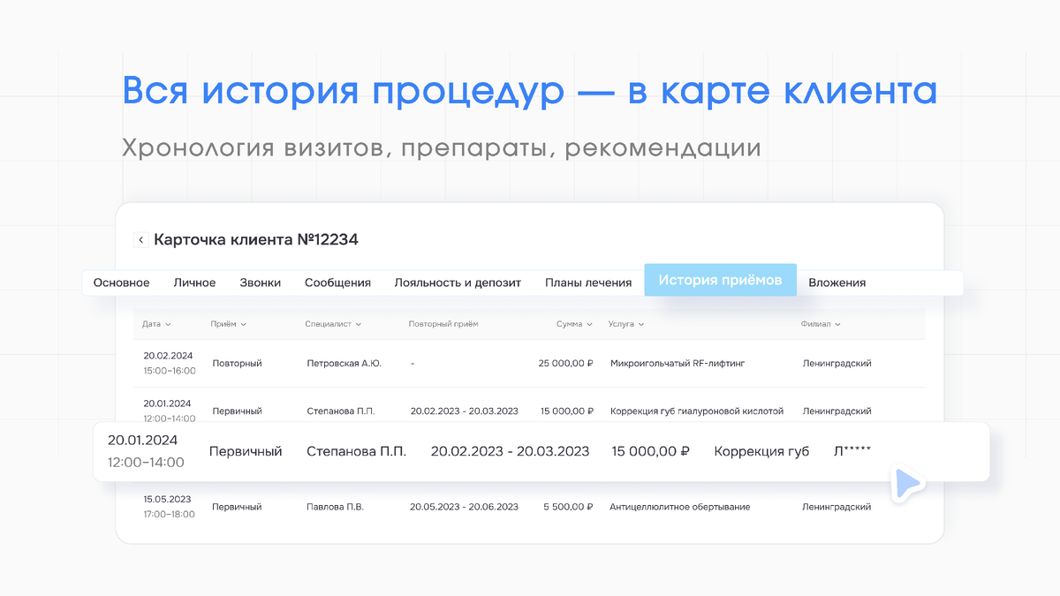Click the back arrow beside Карточка клиента

coord(140,239)
